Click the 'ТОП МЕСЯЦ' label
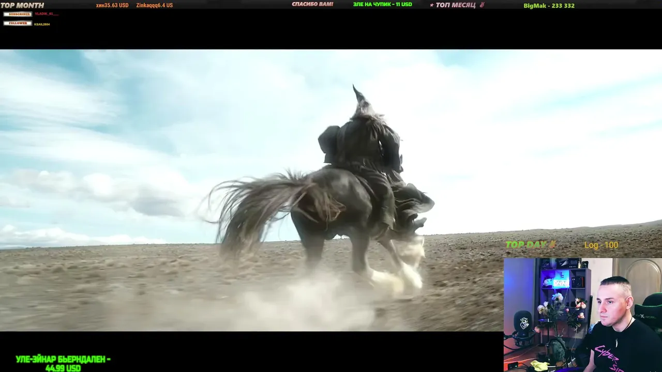Screen dimensions: 662x372 coord(456,5)
